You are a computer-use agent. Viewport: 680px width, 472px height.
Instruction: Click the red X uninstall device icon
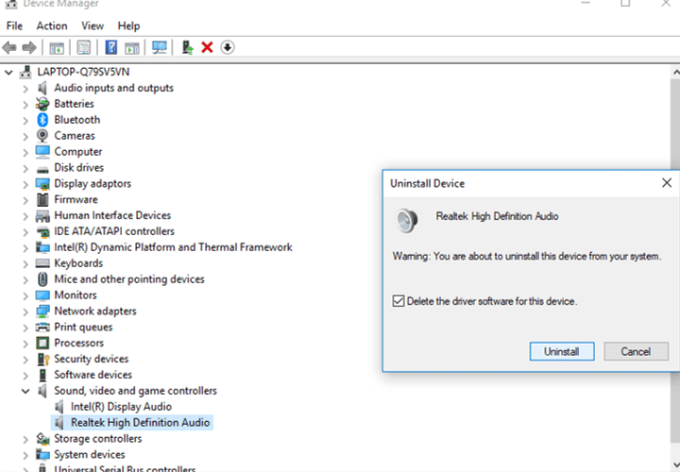(207, 47)
